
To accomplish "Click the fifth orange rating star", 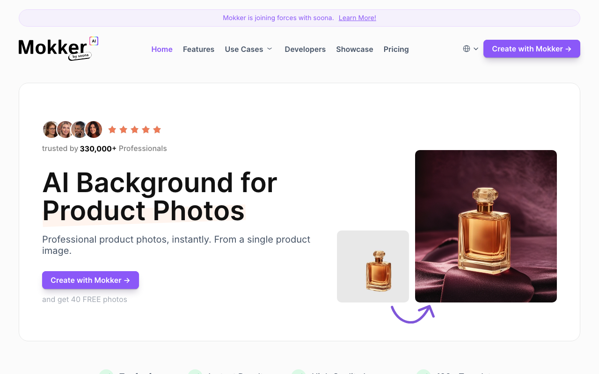I will pyautogui.click(x=157, y=129).
